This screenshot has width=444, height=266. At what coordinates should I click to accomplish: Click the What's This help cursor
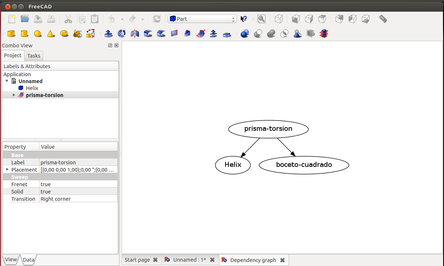pos(244,19)
